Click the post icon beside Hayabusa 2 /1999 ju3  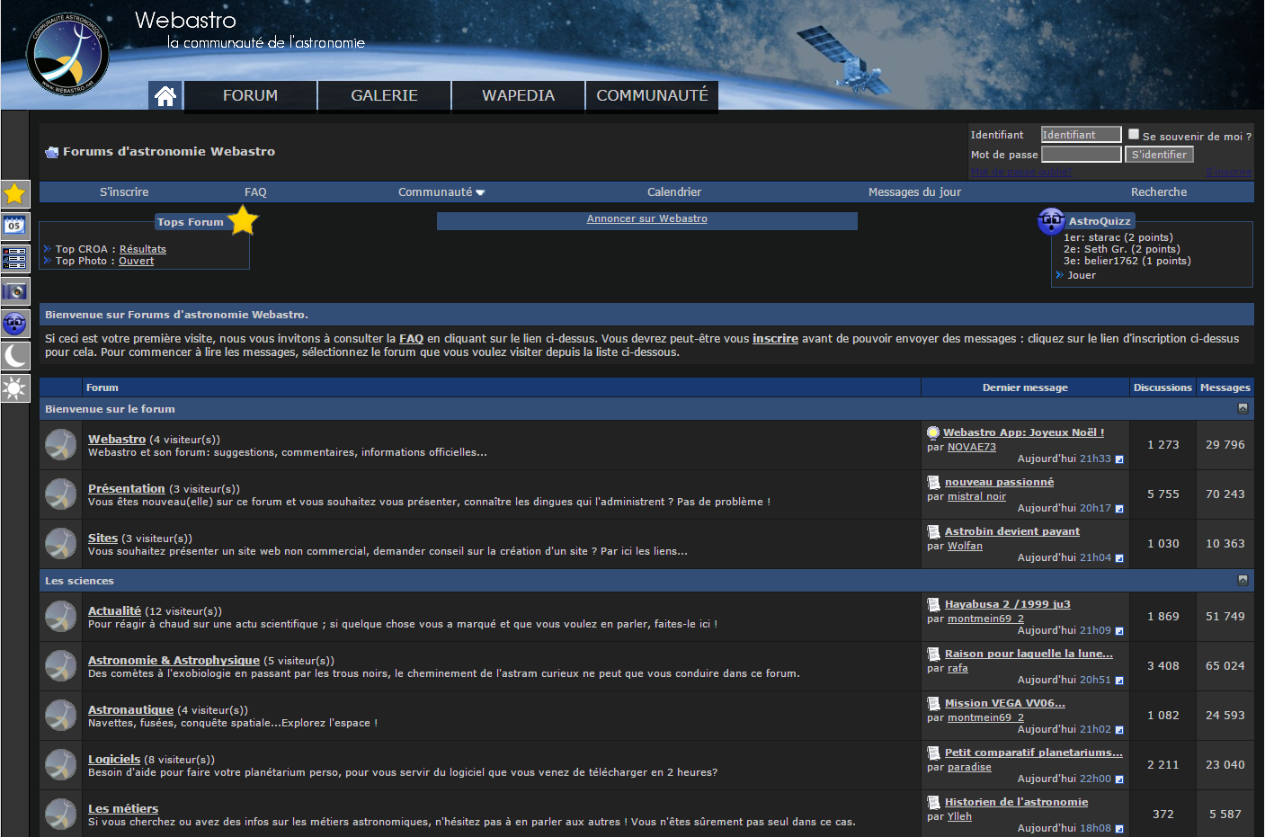(933, 604)
